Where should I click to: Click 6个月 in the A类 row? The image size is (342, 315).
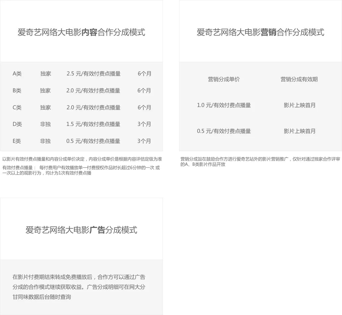(144, 74)
